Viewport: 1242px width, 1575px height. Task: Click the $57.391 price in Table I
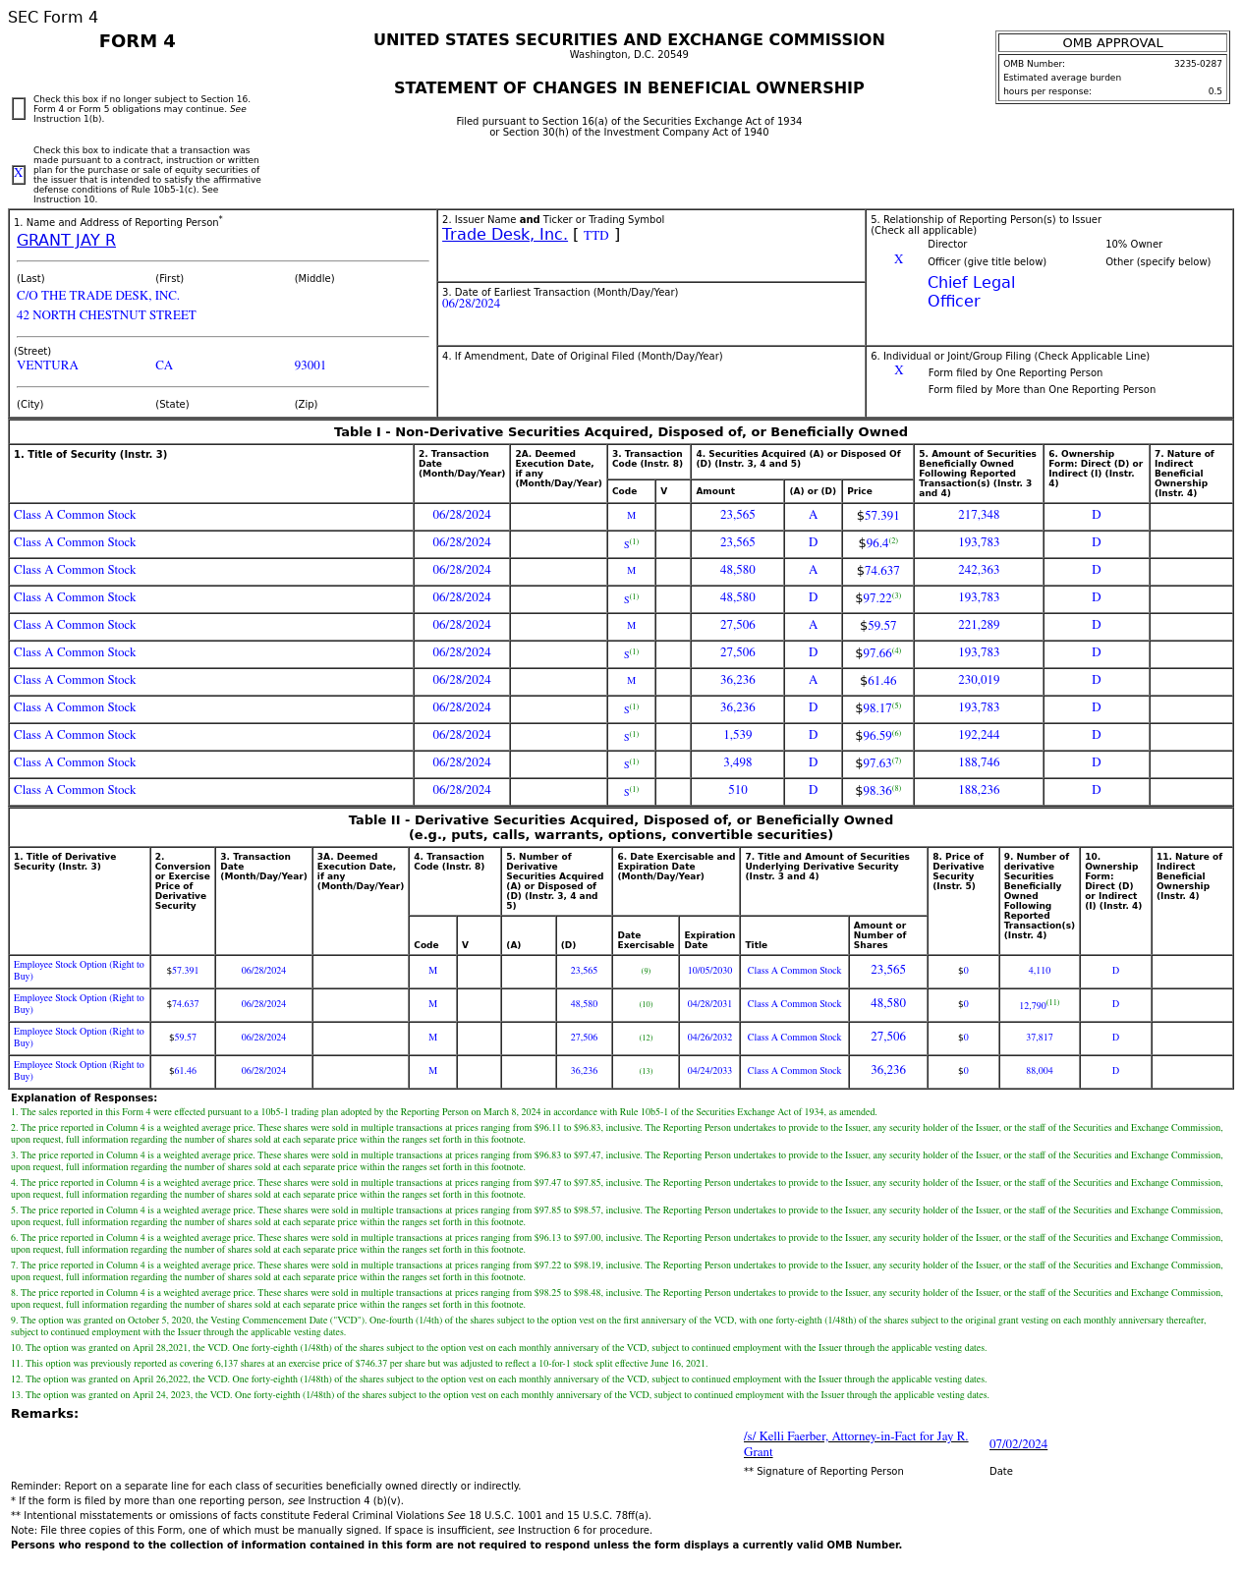click(x=877, y=516)
